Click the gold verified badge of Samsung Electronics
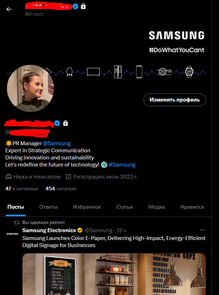Viewport: 219px width, 295px height. (80, 230)
